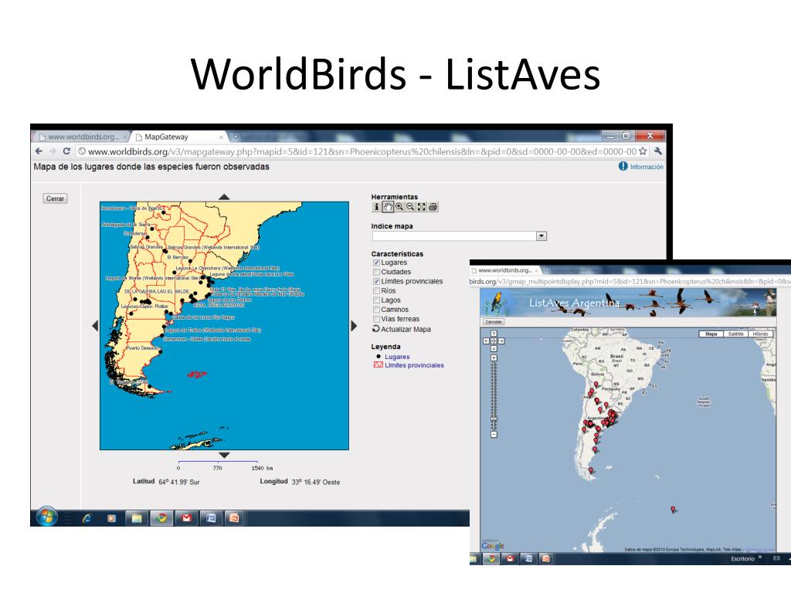Select the pan hand tool

click(x=388, y=207)
